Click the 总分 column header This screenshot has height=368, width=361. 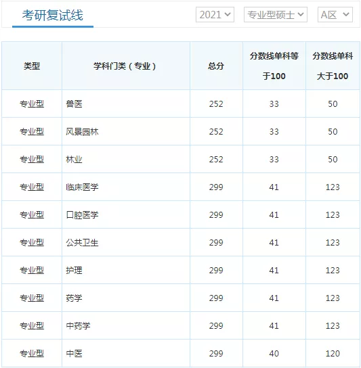coord(216,66)
